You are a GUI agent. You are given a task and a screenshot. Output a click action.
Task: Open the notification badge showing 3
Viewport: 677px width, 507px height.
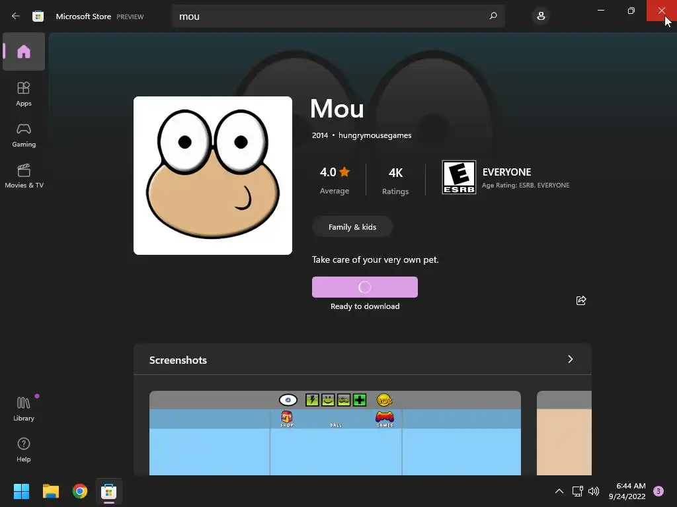click(658, 491)
